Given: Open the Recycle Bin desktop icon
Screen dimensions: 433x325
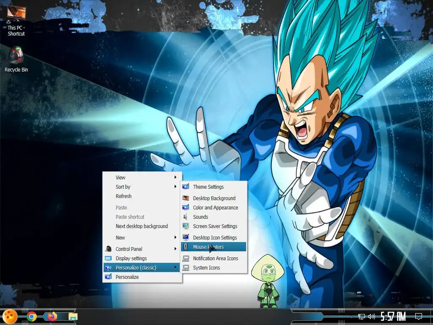Looking at the screenshot, I should click(16, 60).
